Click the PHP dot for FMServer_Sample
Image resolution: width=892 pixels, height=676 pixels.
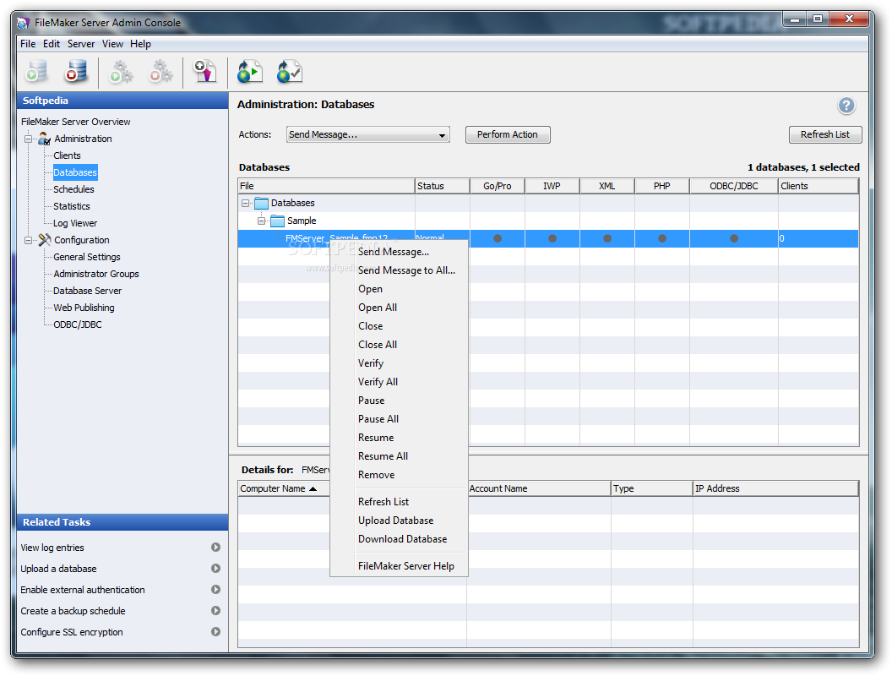click(662, 238)
